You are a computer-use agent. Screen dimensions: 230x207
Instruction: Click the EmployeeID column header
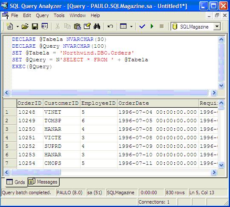pyautogui.click(x=99, y=103)
